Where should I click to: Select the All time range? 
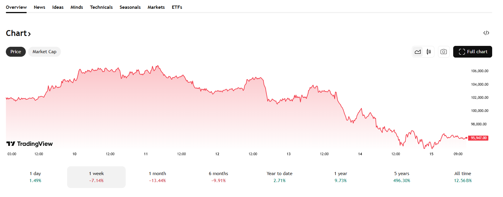[x=463, y=177]
